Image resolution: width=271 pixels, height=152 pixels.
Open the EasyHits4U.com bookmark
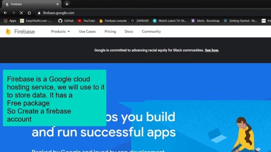click(36, 21)
